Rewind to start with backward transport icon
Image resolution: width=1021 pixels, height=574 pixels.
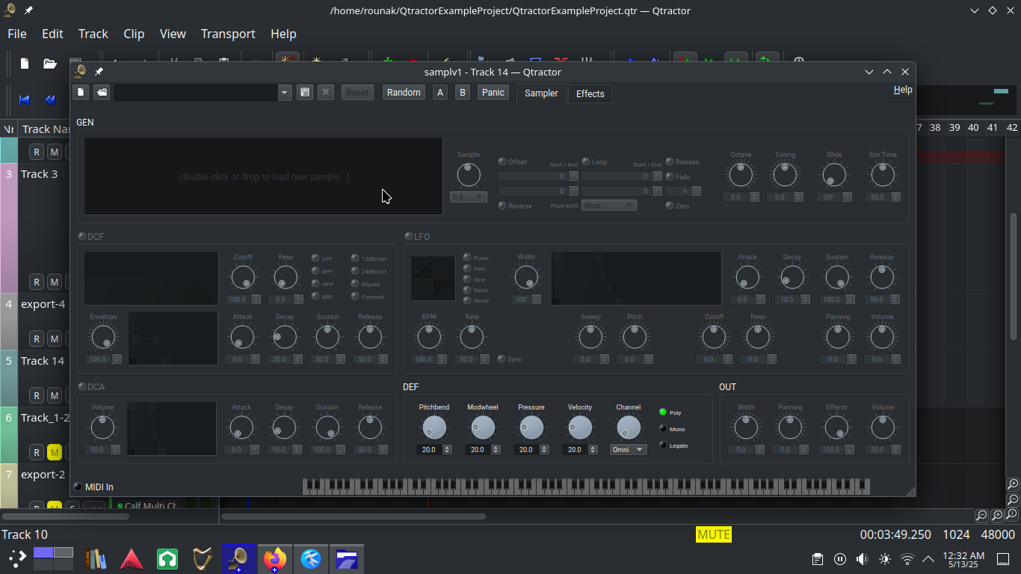click(x=25, y=99)
